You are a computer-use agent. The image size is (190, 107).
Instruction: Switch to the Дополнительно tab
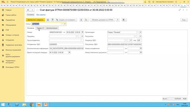[x=52, y=28]
